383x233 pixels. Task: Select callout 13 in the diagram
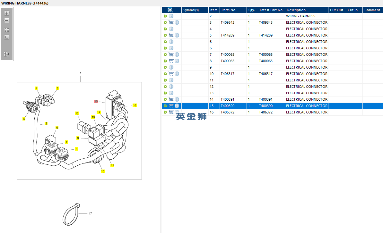93,117
